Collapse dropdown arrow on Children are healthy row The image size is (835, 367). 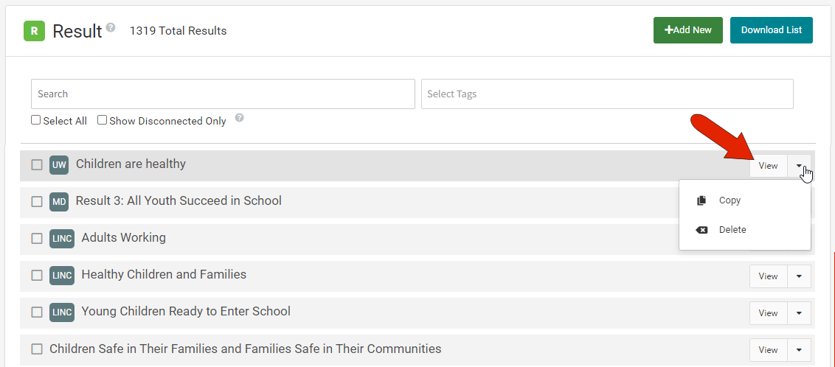click(799, 166)
